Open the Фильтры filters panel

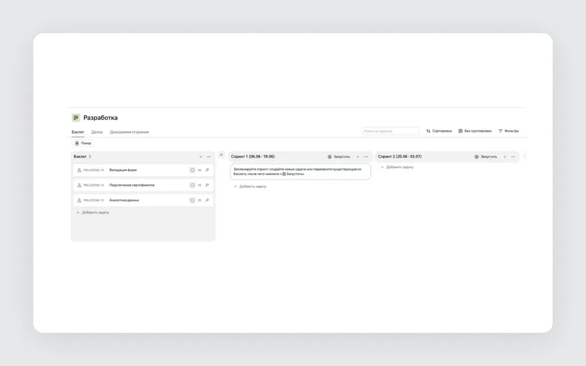click(x=509, y=131)
